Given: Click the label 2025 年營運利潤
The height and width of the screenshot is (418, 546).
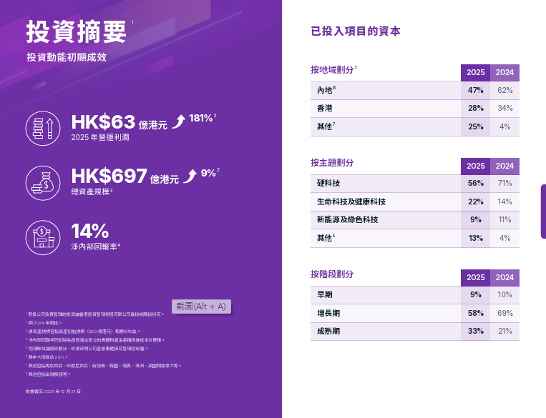Looking at the screenshot, I should (100, 137).
